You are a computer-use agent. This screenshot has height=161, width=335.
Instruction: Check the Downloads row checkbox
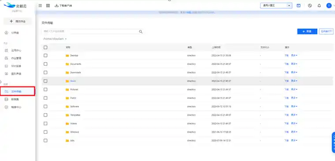point(45,72)
